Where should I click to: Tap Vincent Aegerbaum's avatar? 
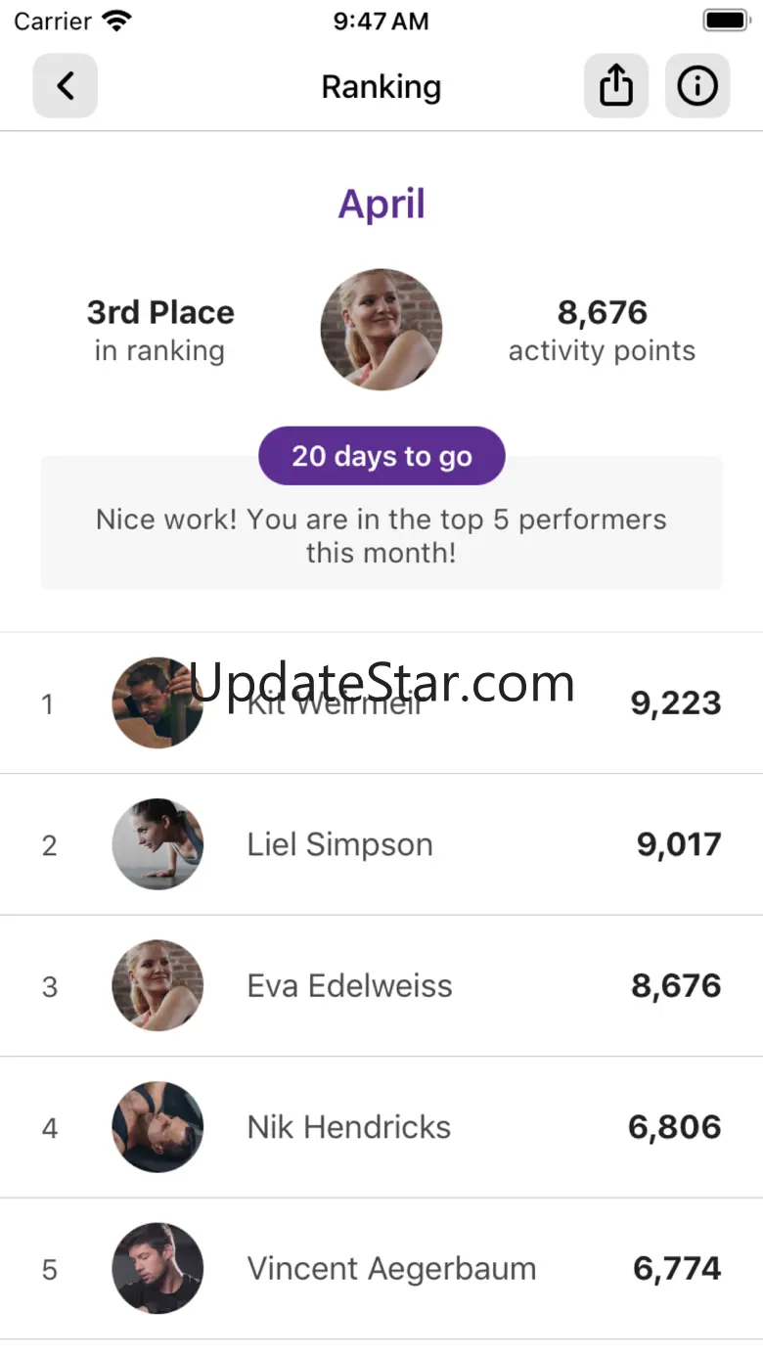(x=157, y=1268)
